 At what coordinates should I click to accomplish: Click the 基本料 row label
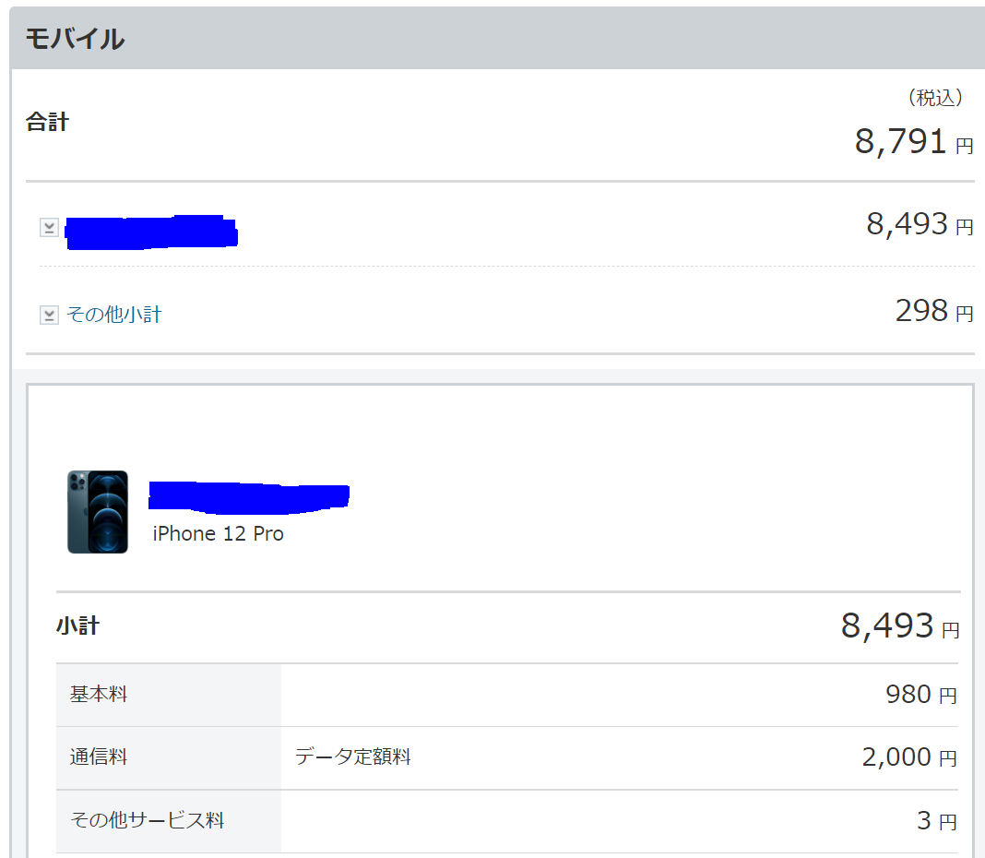(99, 695)
